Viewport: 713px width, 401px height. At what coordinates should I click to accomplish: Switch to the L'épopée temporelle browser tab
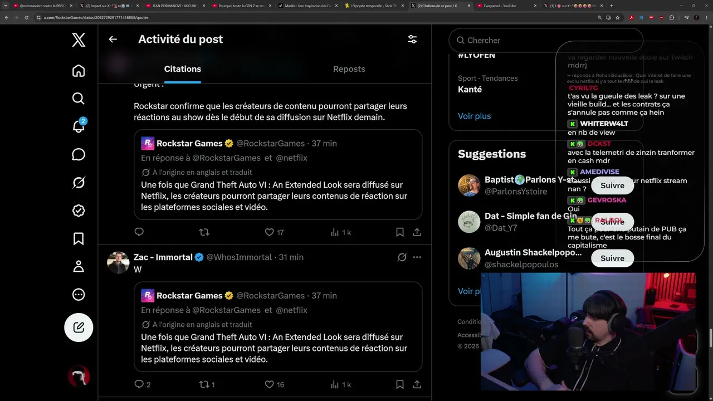375,6
